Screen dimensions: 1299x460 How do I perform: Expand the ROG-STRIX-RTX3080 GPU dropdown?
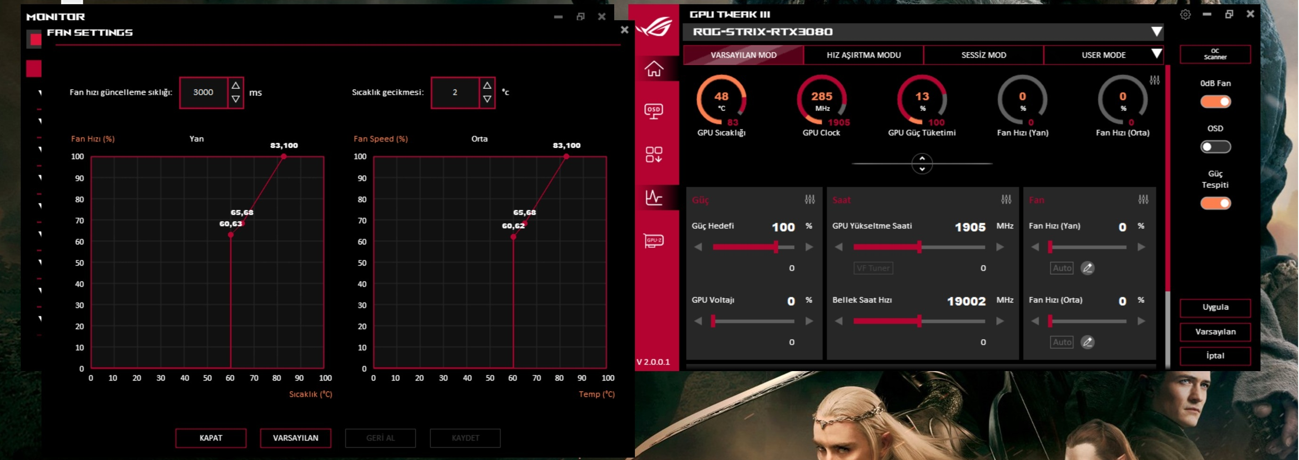(x=1157, y=32)
